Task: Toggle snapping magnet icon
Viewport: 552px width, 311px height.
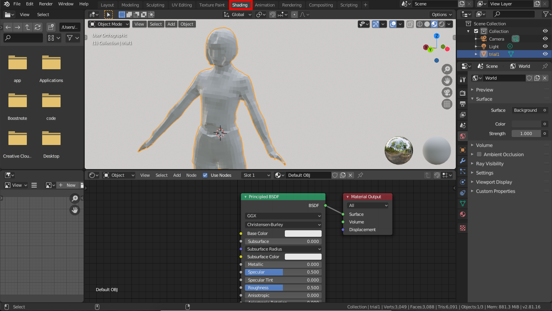Action: tap(272, 15)
